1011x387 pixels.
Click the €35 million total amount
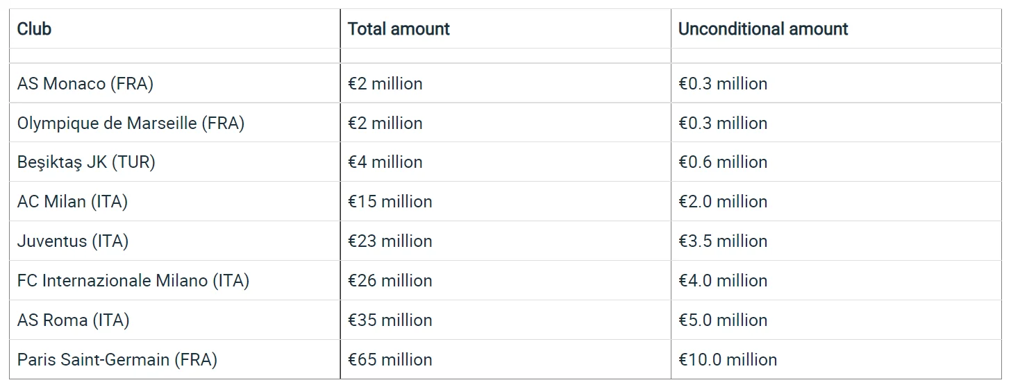(390, 320)
